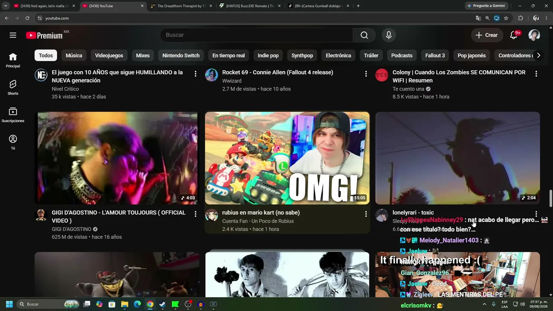Open options for L'Amour Toujours video

tap(195, 214)
